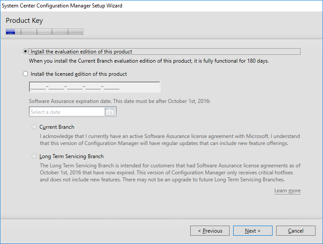Select the Current Branch radio option
This screenshot has width=323, height=244.
tap(34, 127)
